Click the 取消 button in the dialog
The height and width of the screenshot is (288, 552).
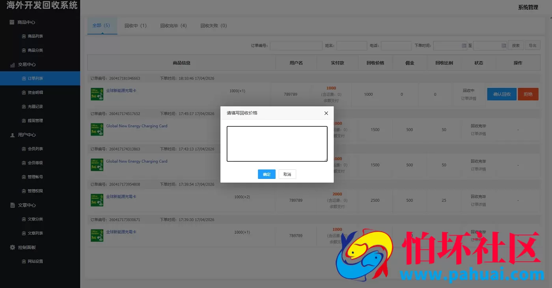[x=287, y=174]
